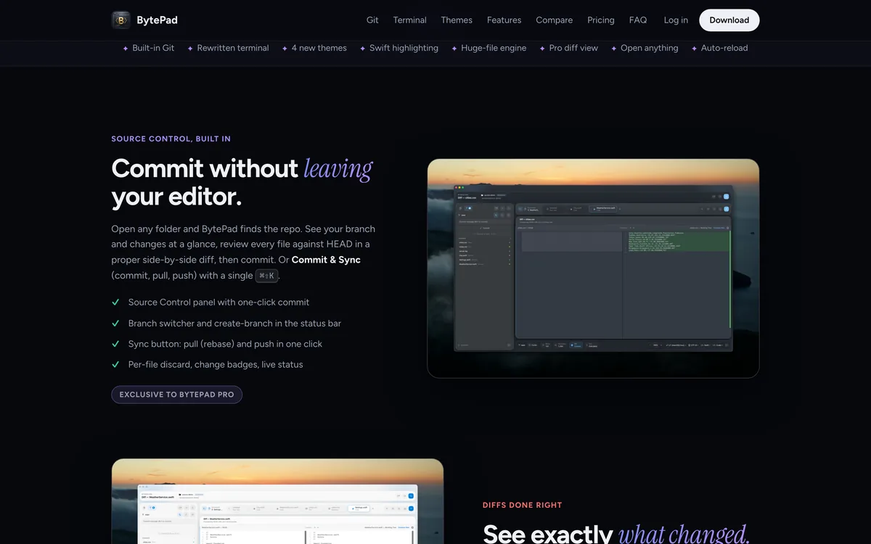Click the Diffs Done Right label
This screenshot has height=544, width=871.
(523, 505)
